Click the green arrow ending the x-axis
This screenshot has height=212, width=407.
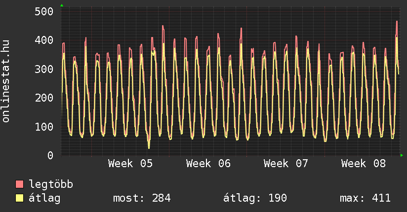point(402,155)
